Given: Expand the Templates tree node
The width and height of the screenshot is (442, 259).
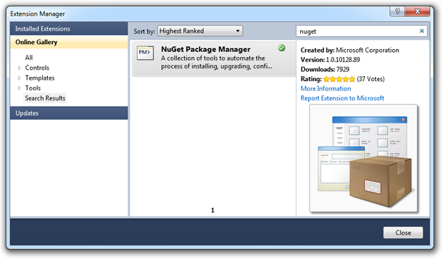Looking at the screenshot, I should 19,78.
